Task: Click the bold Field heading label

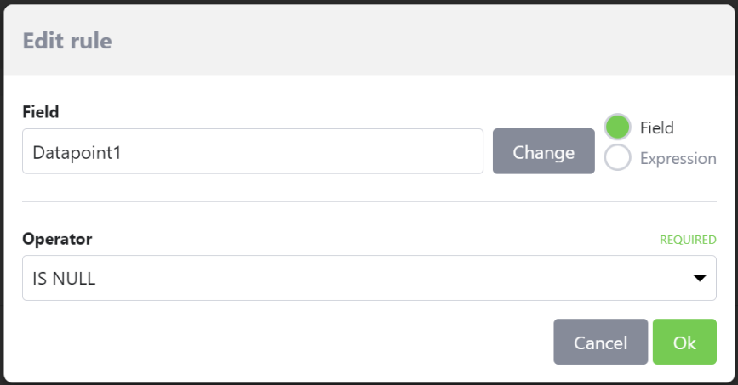Action: pos(40,111)
